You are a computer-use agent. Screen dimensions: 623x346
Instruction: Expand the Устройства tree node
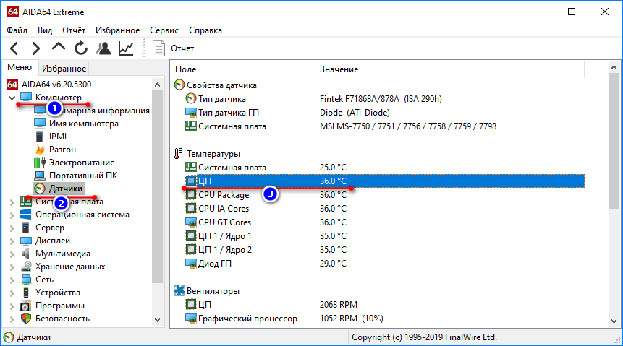(12, 293)
